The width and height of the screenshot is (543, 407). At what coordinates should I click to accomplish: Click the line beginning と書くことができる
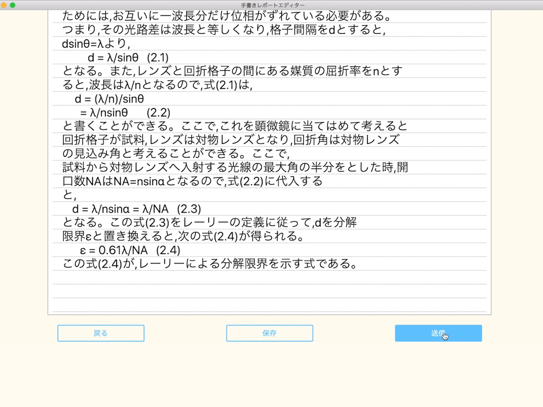coord(235,126)
